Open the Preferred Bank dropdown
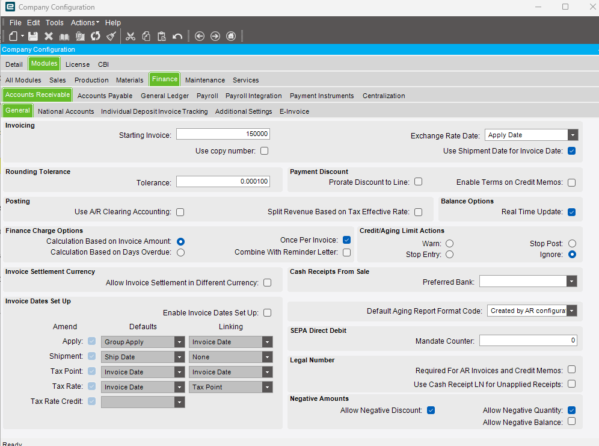 pos(571,282)
